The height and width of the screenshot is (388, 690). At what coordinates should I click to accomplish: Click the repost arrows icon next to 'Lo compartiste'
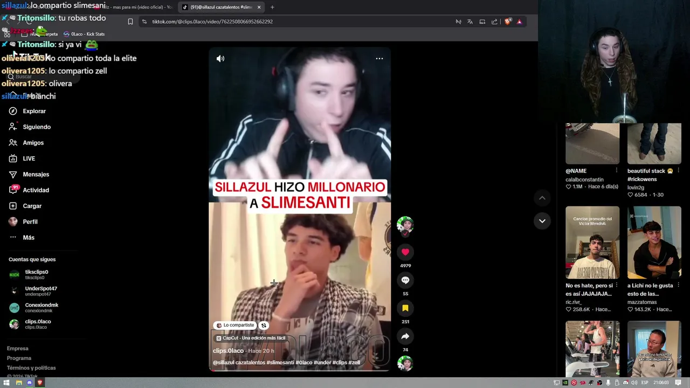264,325
